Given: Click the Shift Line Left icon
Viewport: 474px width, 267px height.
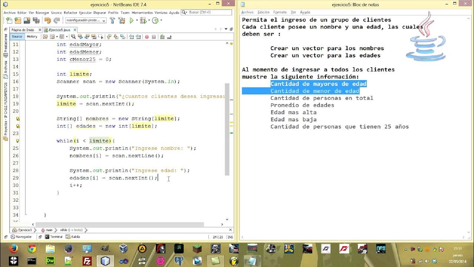Looking at the screenshot, I should point(131,37).
